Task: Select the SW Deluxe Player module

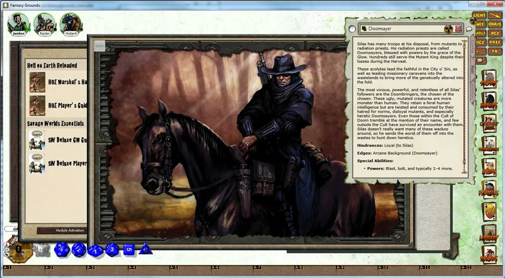Action: (58, 163)
